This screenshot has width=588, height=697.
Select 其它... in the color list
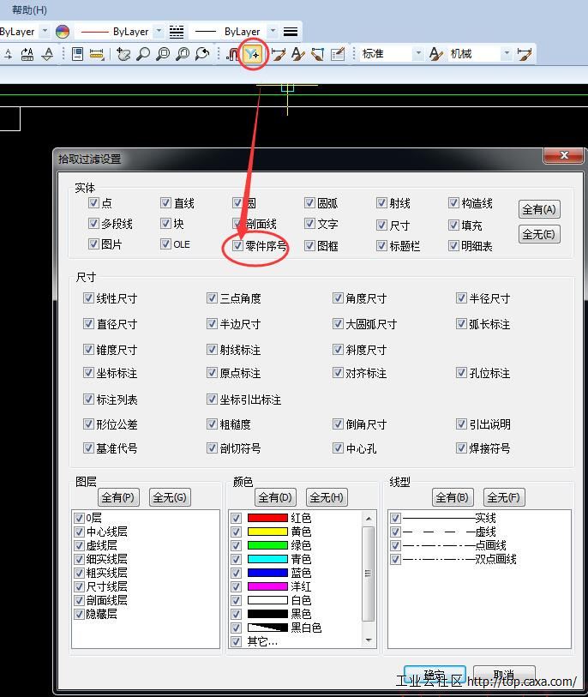tap(262, 641)
